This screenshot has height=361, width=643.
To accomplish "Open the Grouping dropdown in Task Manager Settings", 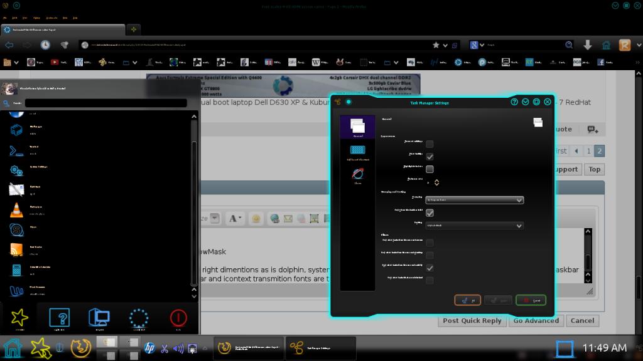I will pos(474,200).
